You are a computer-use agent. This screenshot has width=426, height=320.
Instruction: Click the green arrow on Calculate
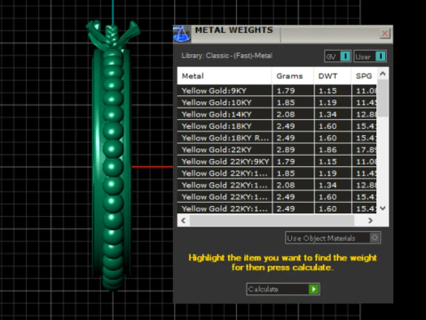pos(313,289)
